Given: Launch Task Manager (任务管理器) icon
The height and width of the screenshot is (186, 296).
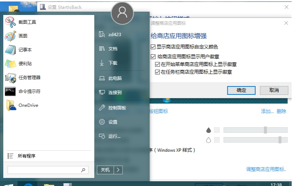Looking at the screenshot, I should [10, 78].
